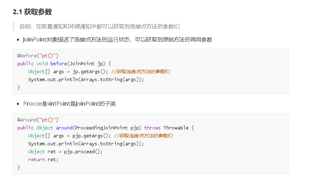This screenshot has width=314, height=176.
Task: Click the orange comment after pjp.getArgs()
Action: (x=143, y=136)
